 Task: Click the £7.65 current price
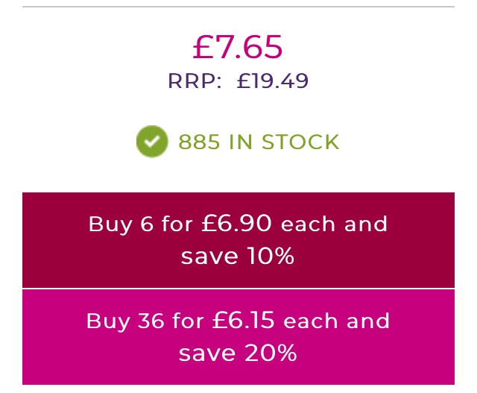coord(238,47)
